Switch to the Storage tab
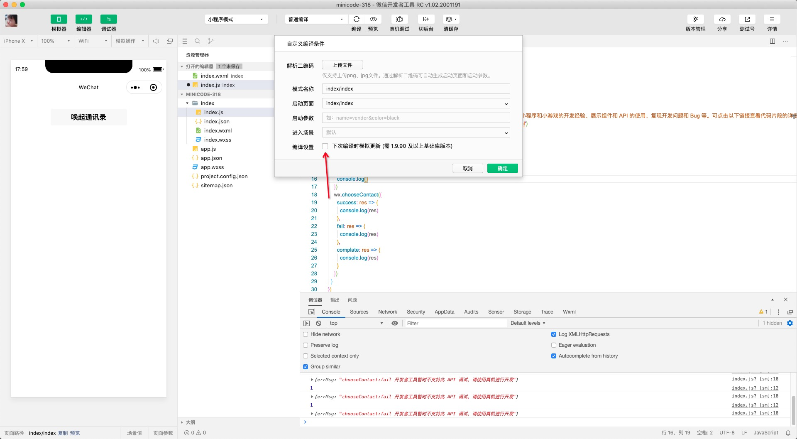 (x=522, y=312)
